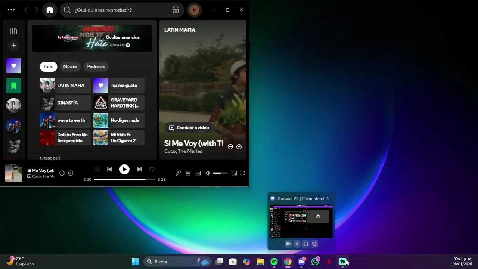Screen dimensions: 478x269
Task: Skip to the next track
Action: click(x=139, y=169)
